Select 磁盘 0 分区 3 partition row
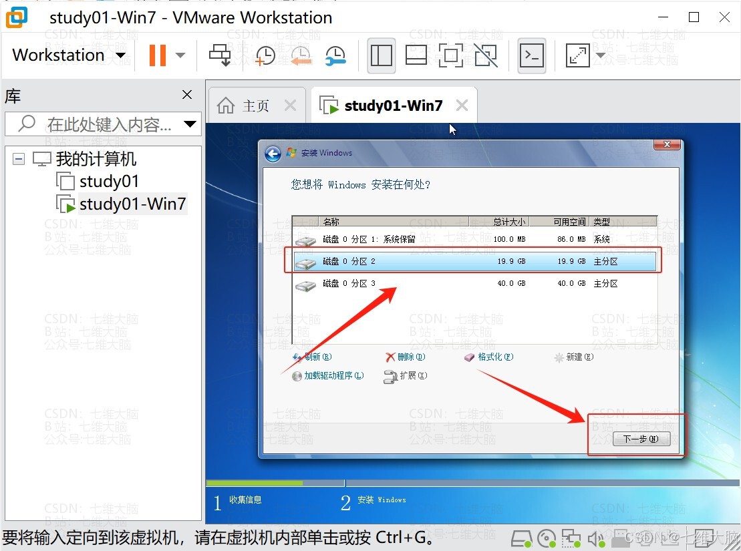This screenshot has height=551, width=741. coord(474,284)
